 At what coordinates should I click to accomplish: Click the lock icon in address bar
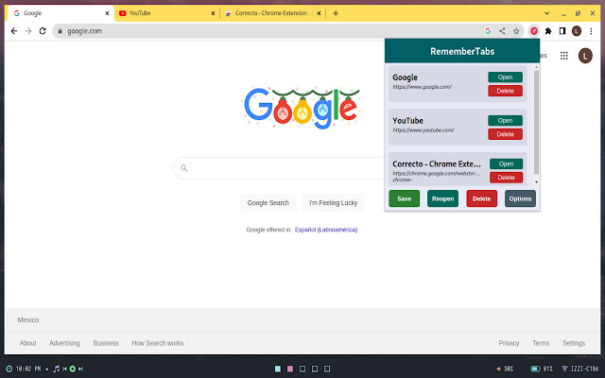point(60,31)
